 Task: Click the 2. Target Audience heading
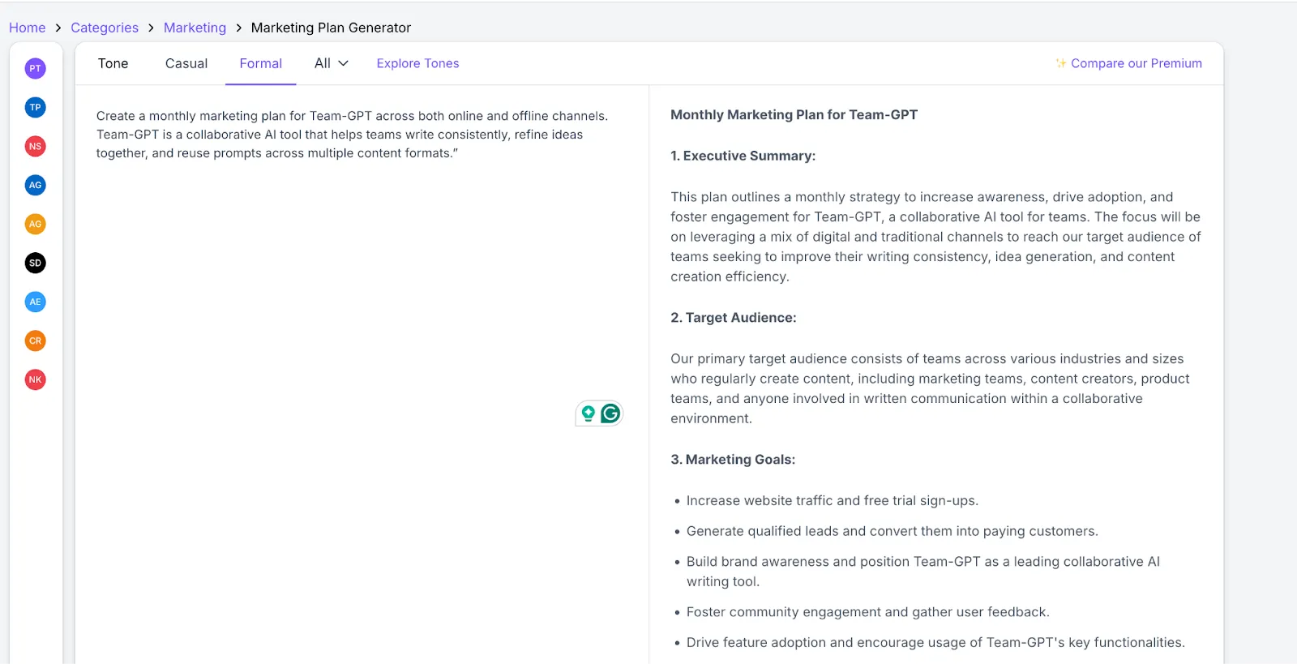(733, 318)
